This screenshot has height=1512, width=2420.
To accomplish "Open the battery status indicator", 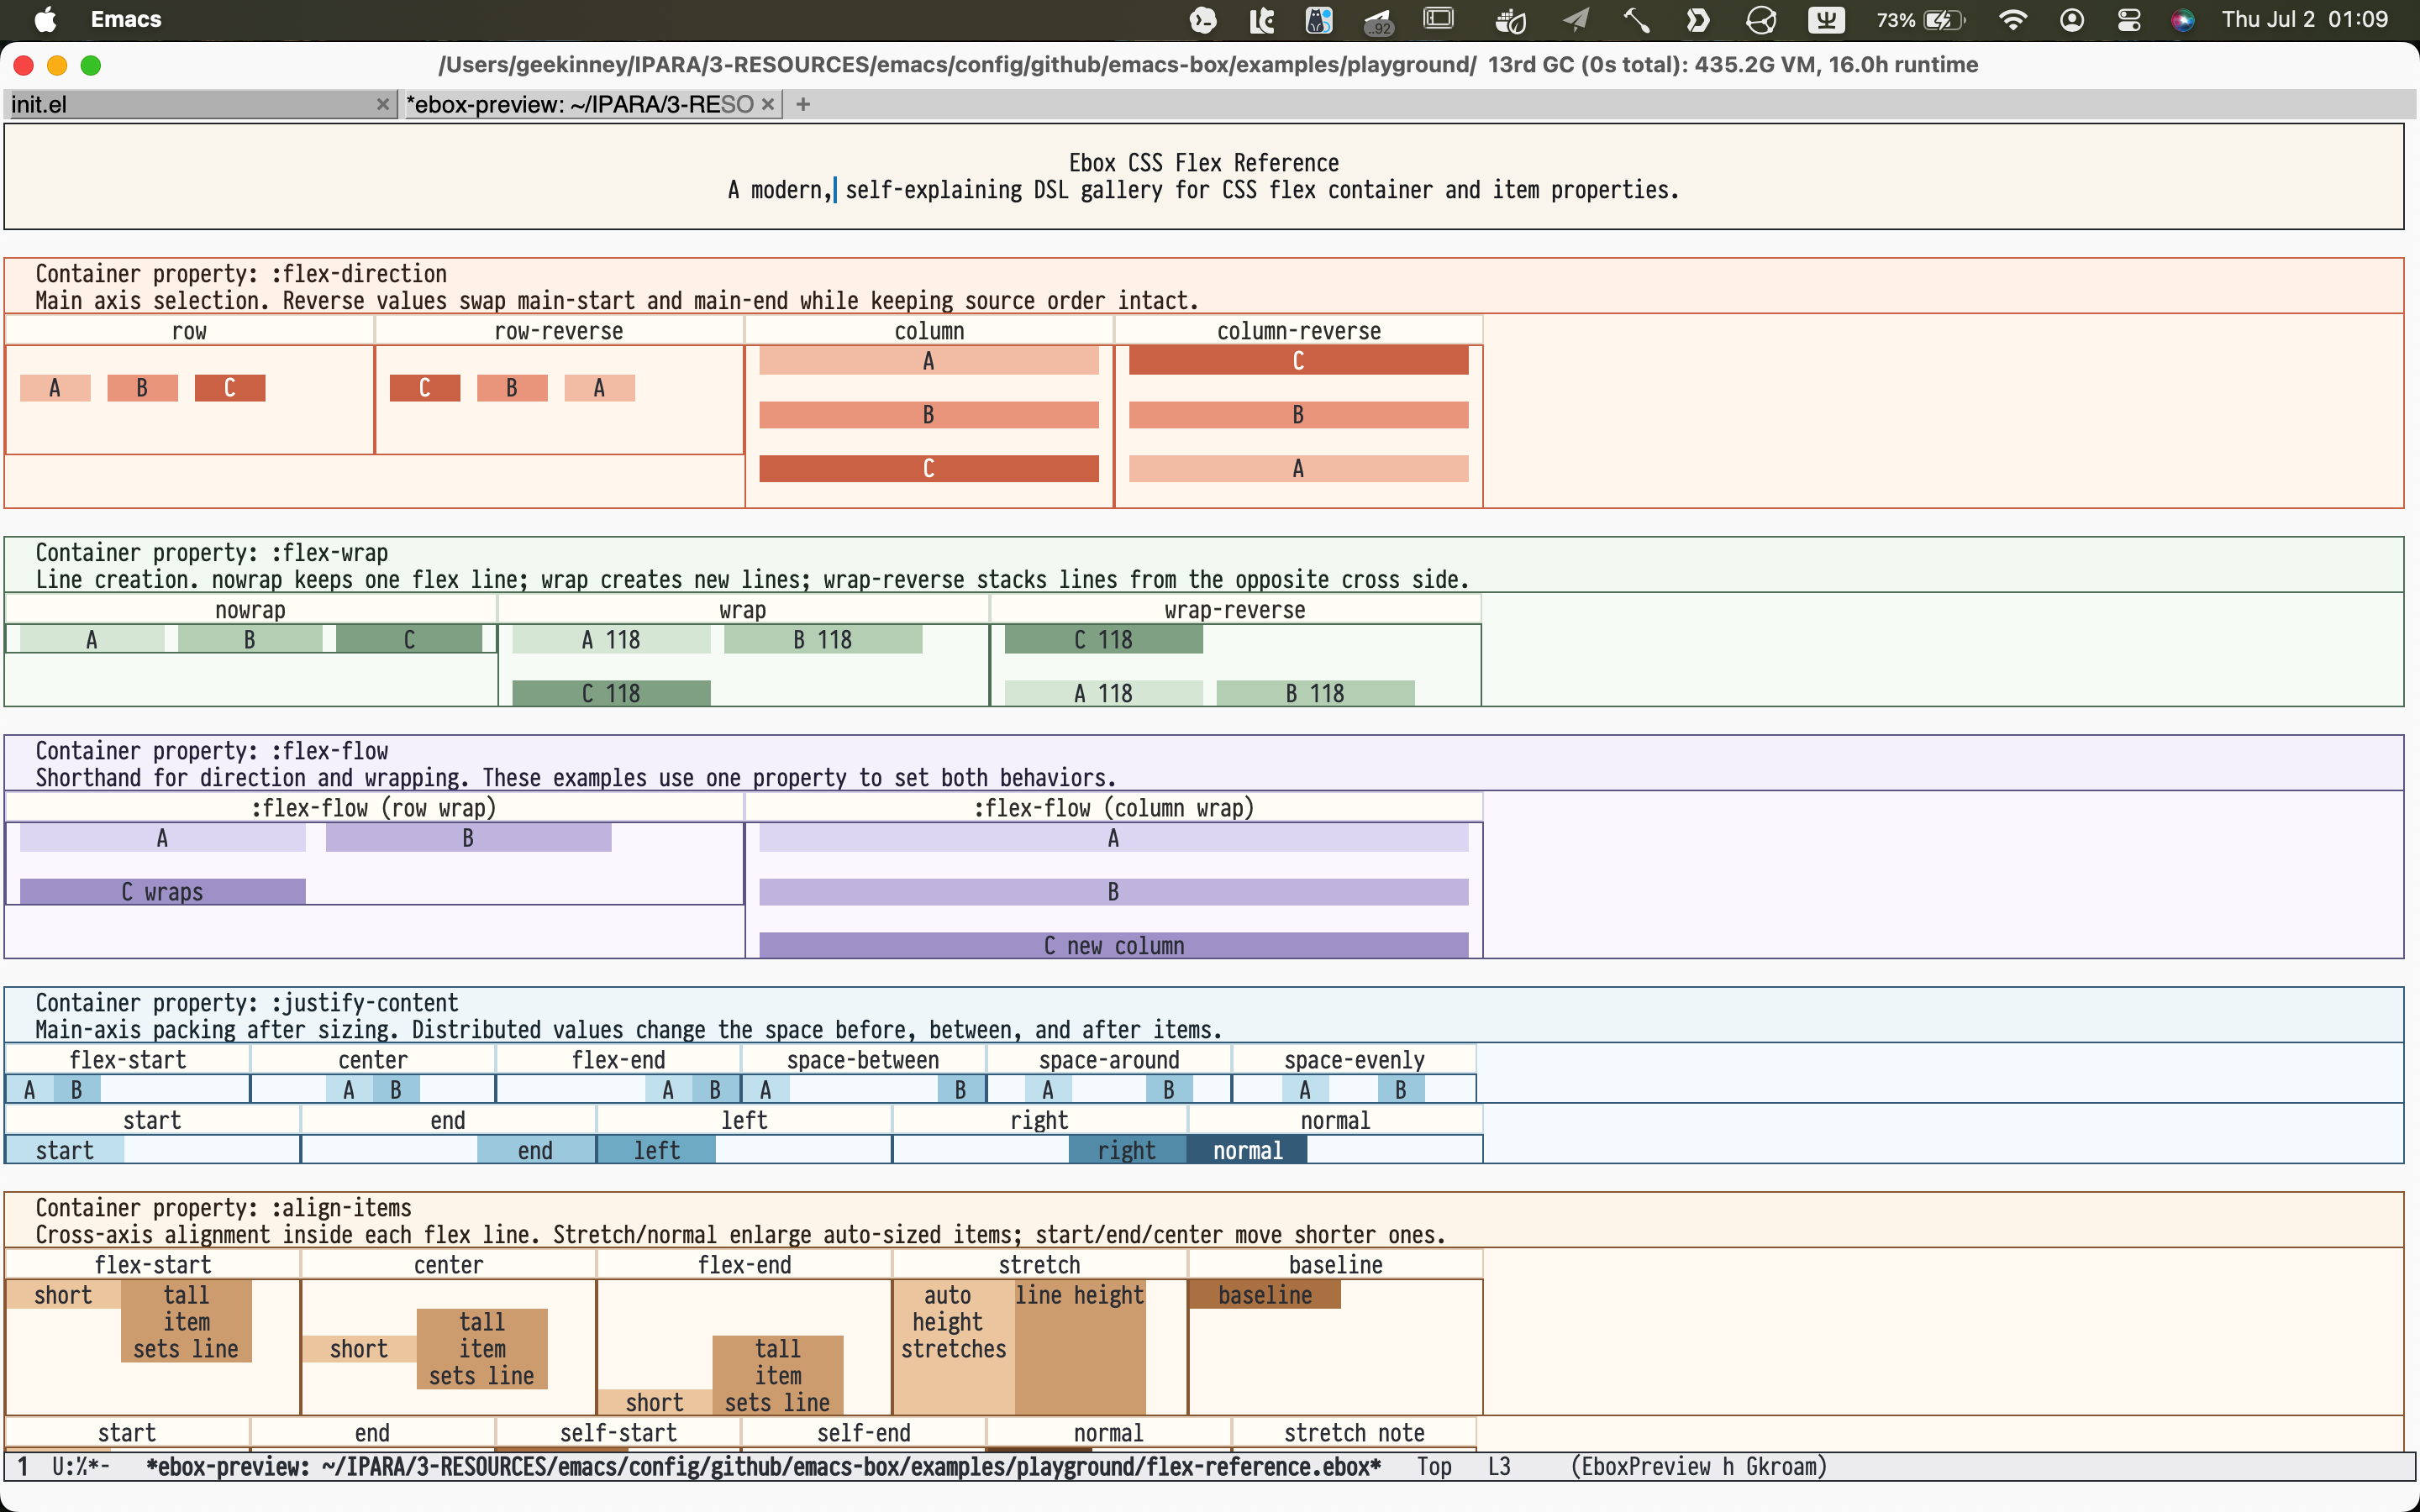I will tap(1920, 20).
